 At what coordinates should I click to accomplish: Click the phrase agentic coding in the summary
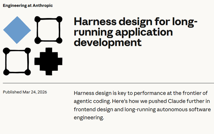[92, 101]
